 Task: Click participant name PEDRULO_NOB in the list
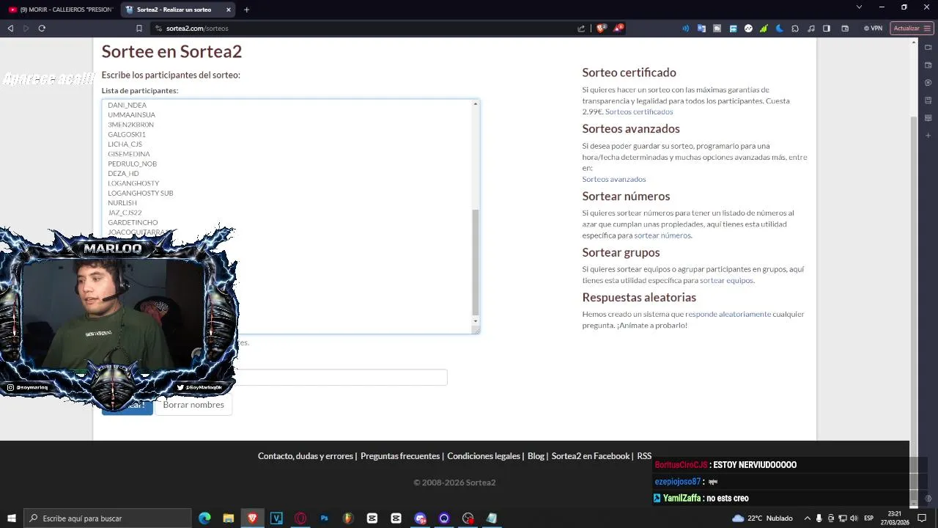[132, 164]
